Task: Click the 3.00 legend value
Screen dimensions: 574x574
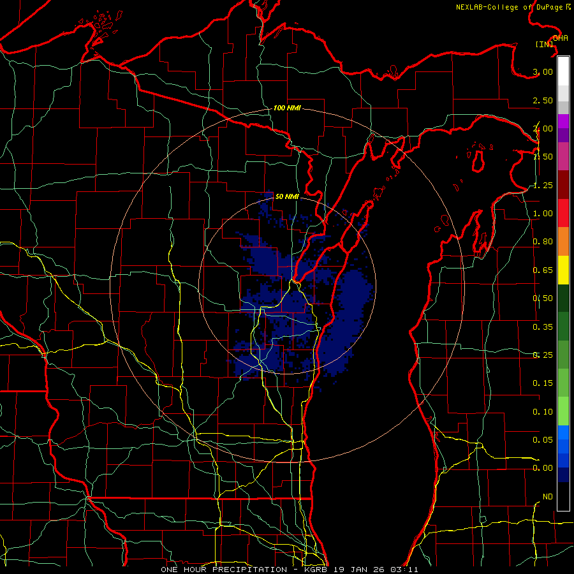Action: pos(543,71)
